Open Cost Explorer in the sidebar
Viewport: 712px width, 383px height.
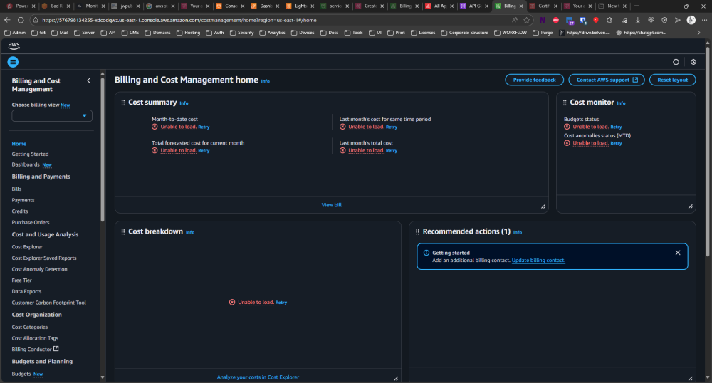click(x=27, y=247)
